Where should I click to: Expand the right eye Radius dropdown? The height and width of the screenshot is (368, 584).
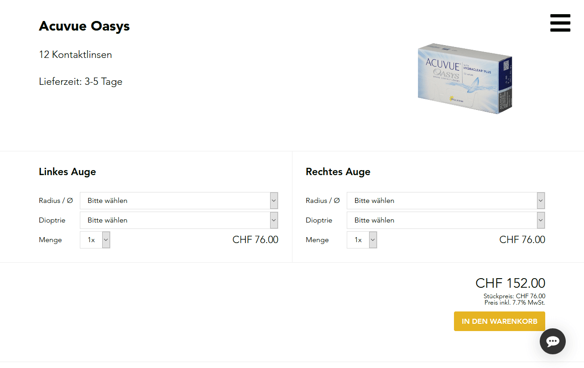[446, 201]
